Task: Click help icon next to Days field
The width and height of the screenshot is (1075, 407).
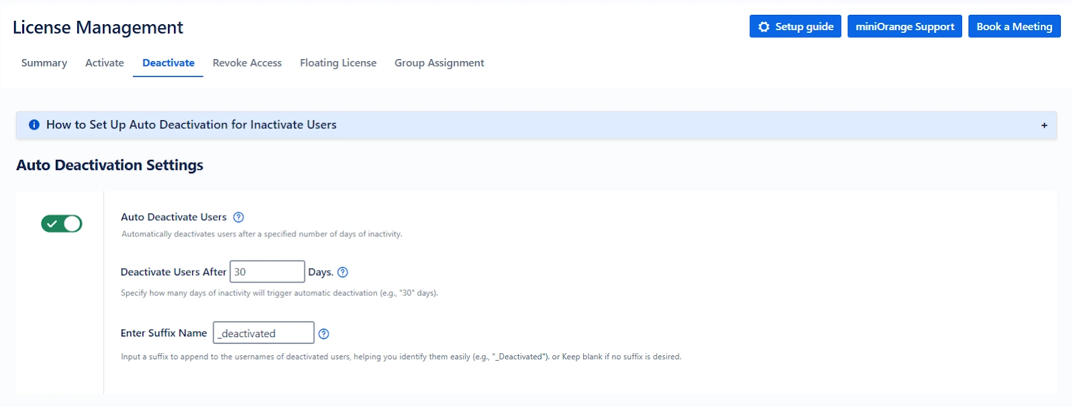Action: [343, 272]
